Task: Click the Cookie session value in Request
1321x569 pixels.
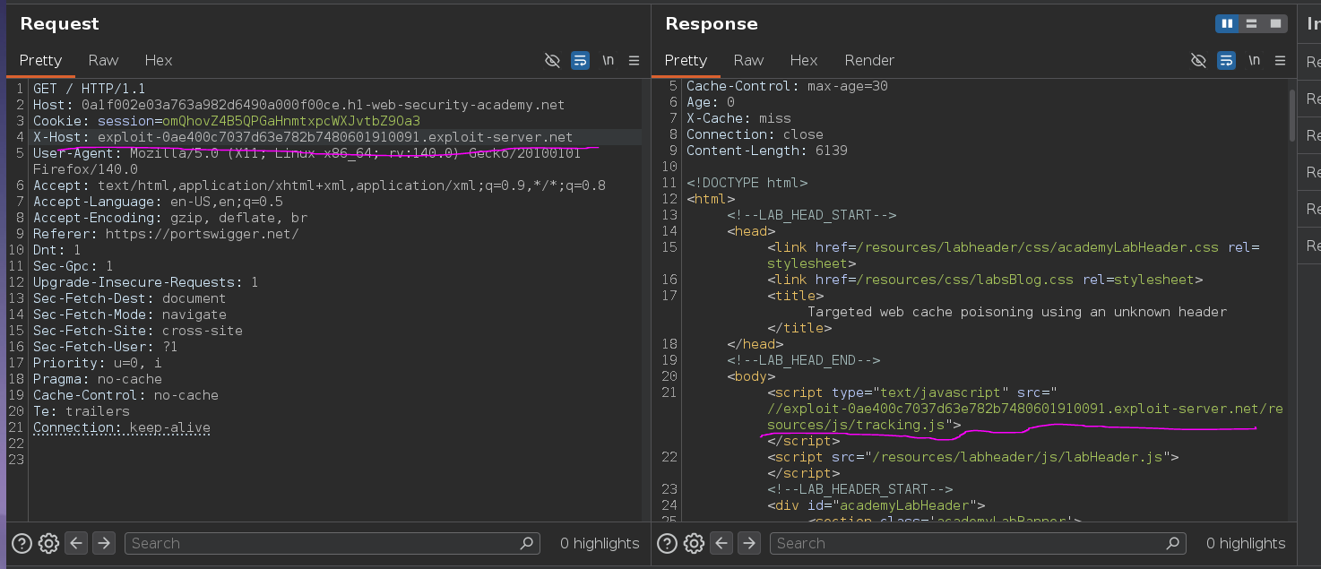Action: click(291, 121)
